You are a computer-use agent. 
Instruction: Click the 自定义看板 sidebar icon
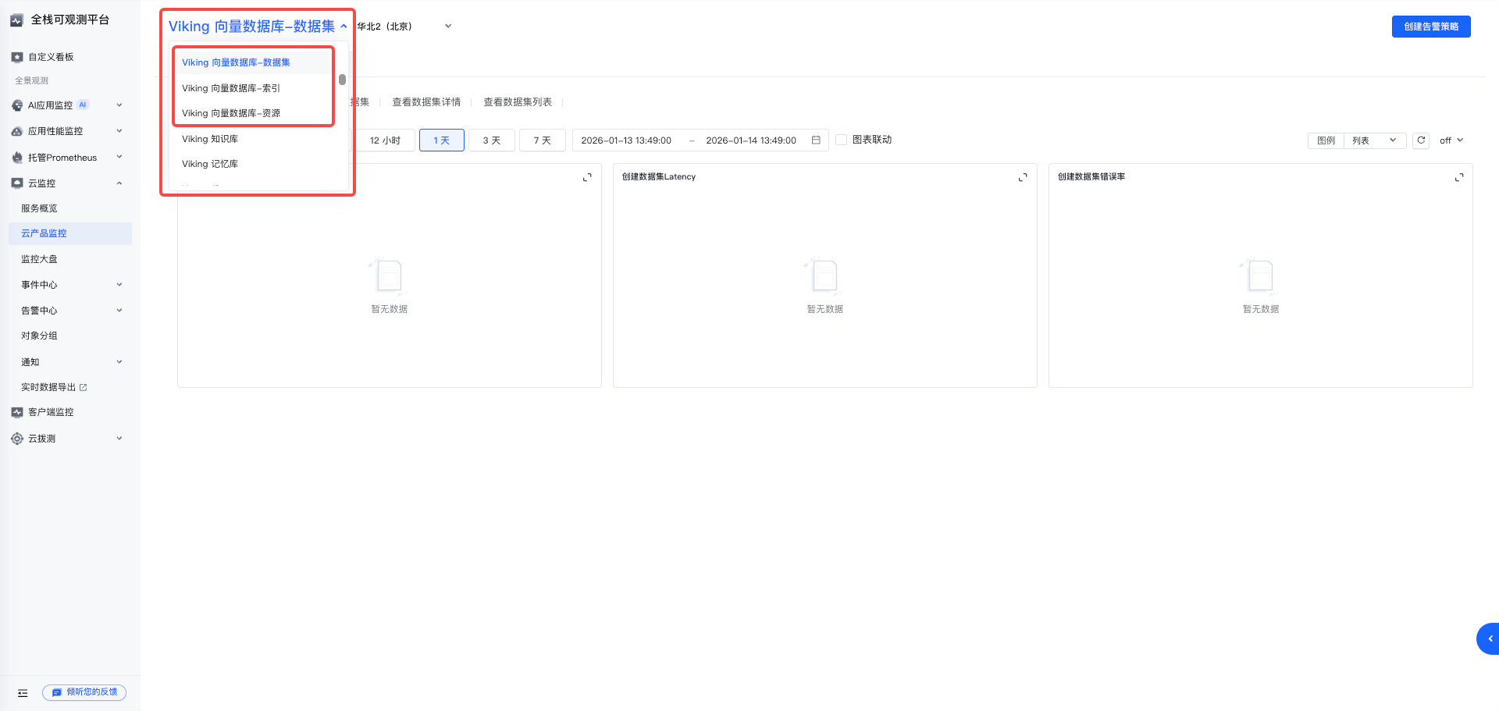point(17,57)
